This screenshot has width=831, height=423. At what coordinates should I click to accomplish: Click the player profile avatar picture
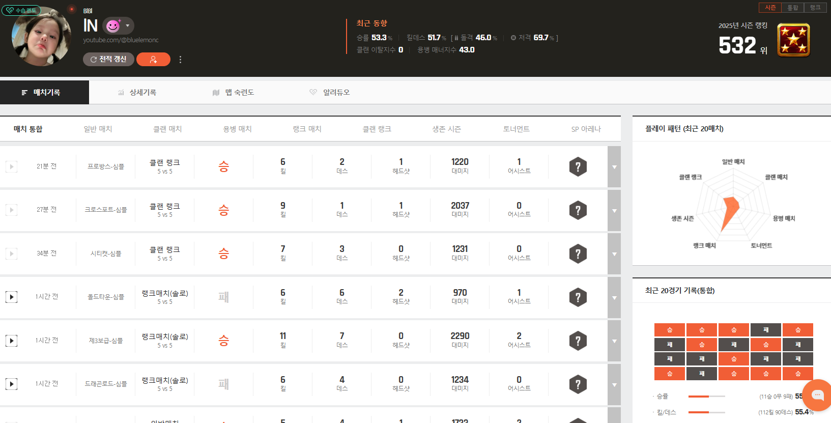[x=41, y=37]
